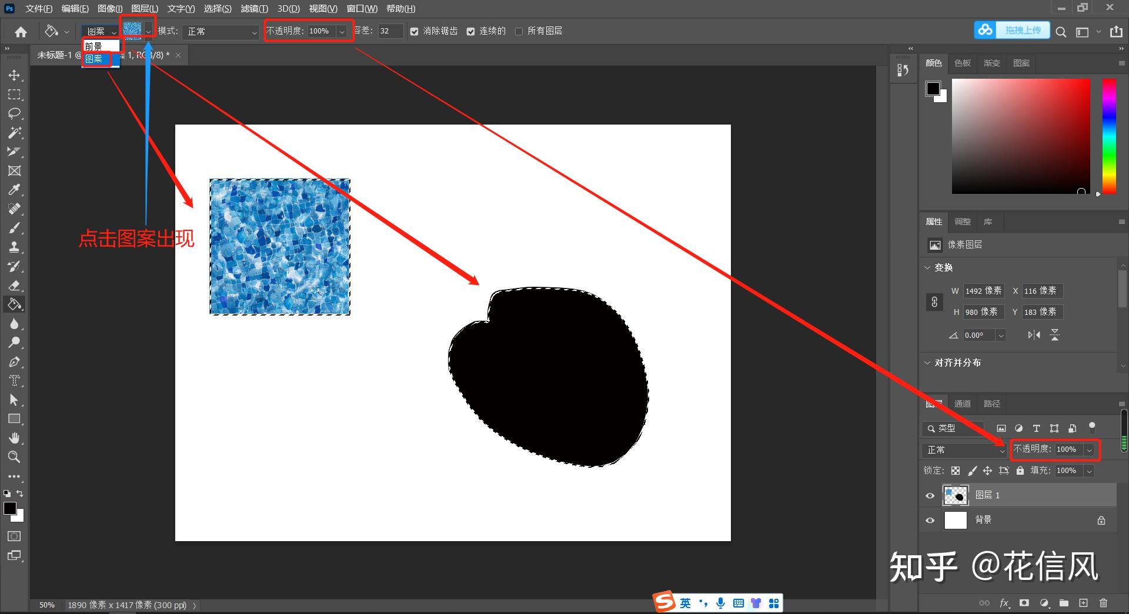Select the Zoom tool
Screen dimensions: 1129x614
click(x=15, y=457)
